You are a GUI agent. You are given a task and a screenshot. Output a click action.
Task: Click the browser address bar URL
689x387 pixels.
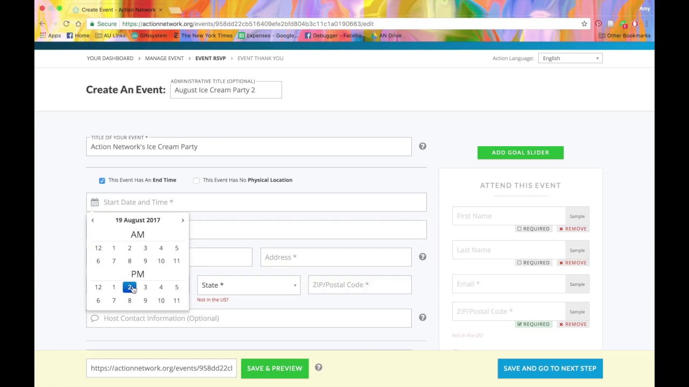(x=248, y=24)
